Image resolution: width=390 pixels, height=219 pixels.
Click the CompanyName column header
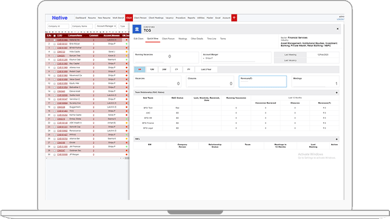pyautogui.click(x=75, y=36)
